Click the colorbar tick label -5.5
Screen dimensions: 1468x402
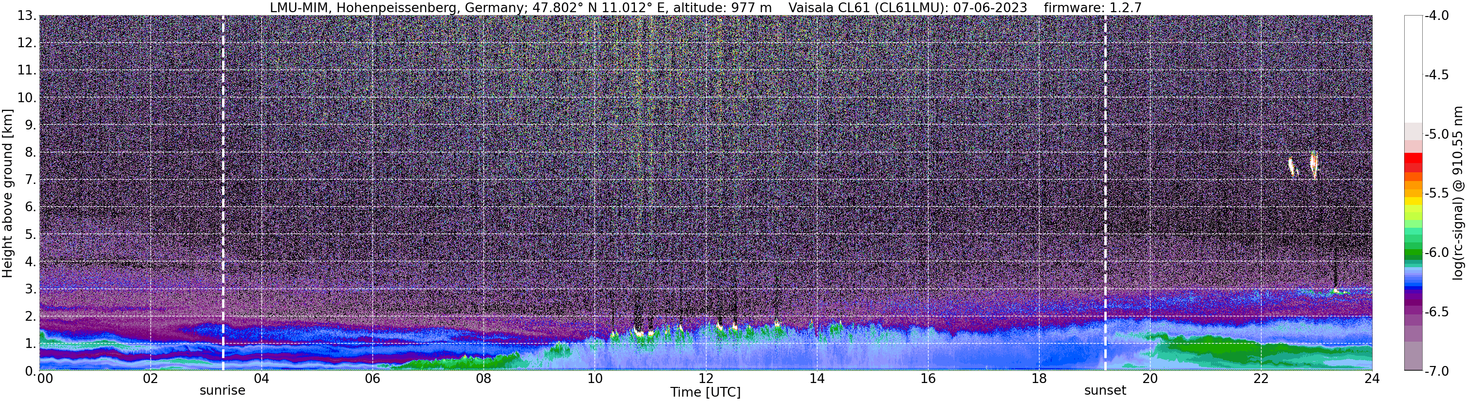click(x=1437, y=194)
